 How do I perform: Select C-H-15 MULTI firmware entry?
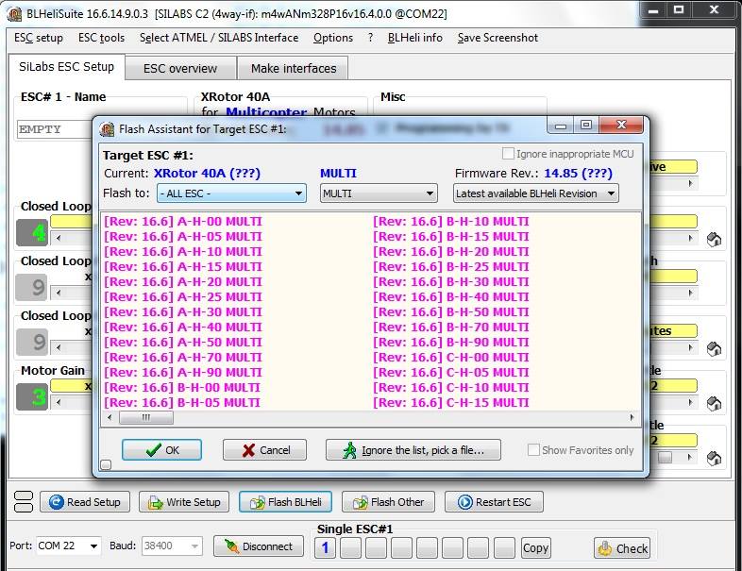point(451,403)
